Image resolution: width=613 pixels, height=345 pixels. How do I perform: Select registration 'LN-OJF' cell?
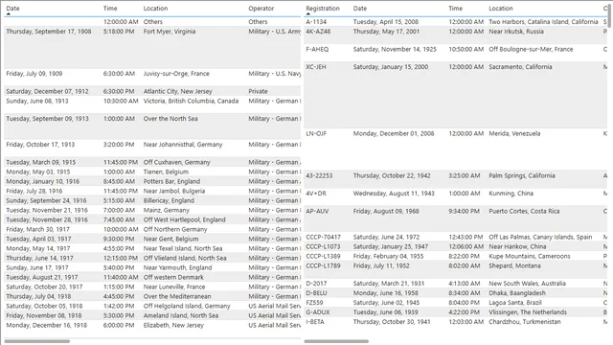pos(316,133)
